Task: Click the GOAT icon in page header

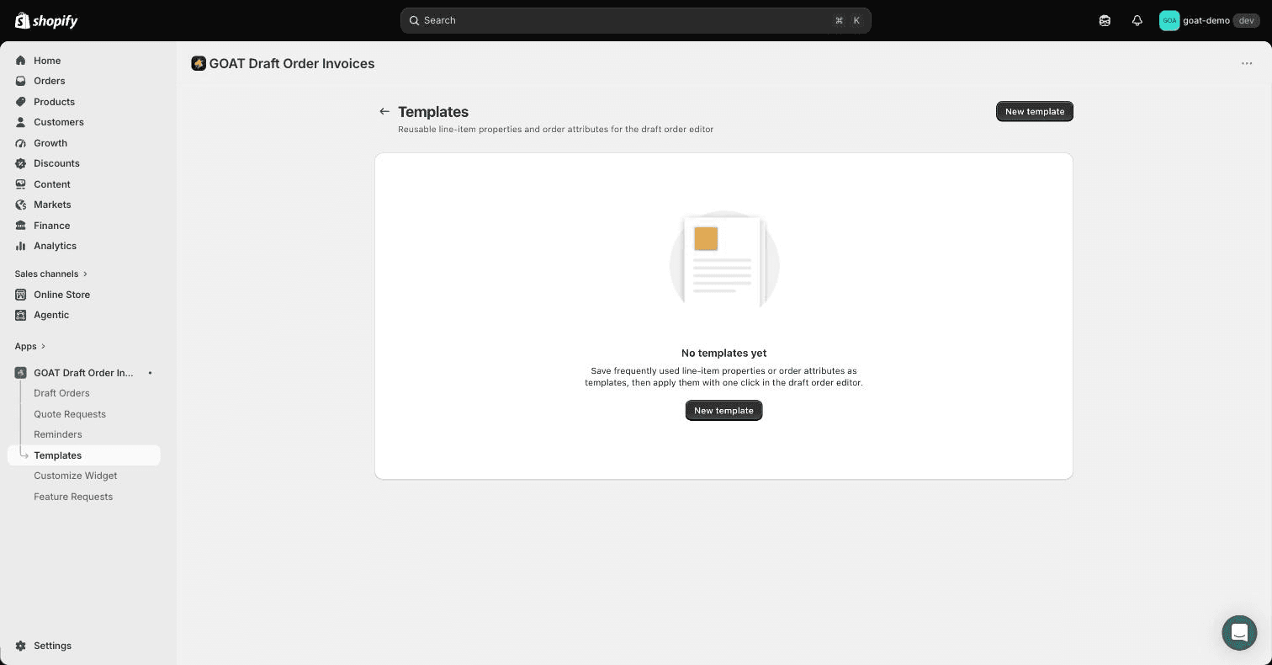Action: 199,63
